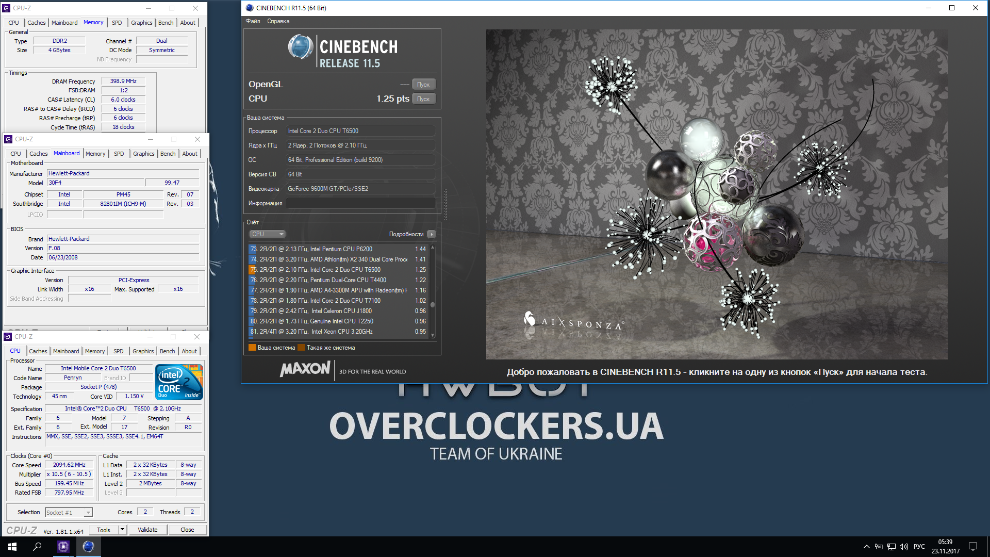
Task: Click CPU-Z window icon in top Memory window
Action: (x=6, y=8)
